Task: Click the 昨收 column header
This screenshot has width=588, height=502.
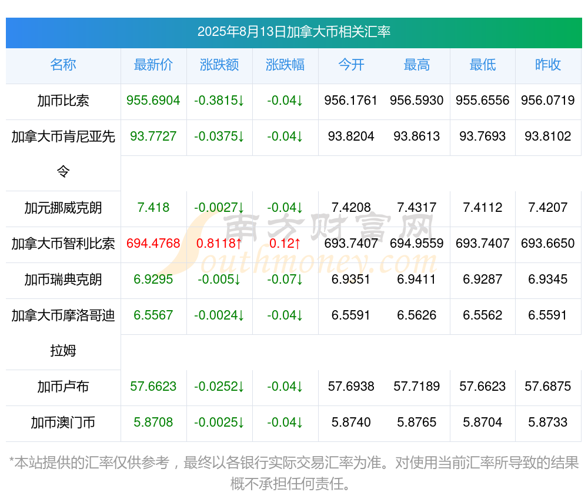Action: (548, 65)
